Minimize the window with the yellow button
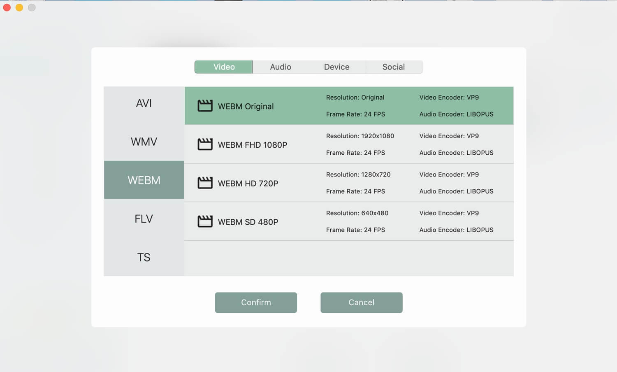 tap(19, 7)
